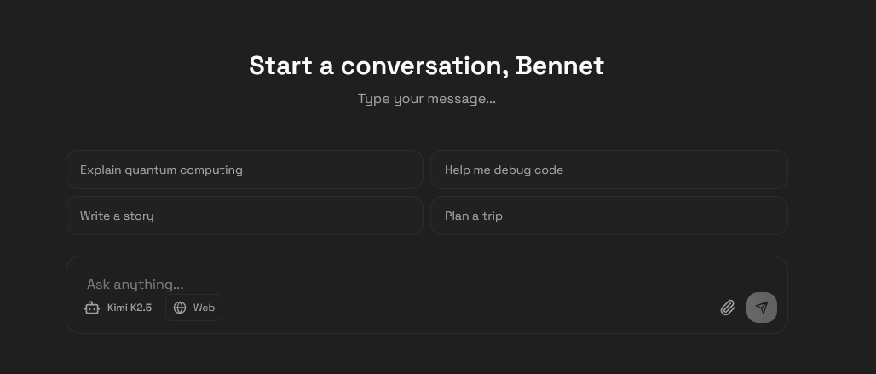876x374 pixels.
Task: Focus the "Ask anything..." message field
Action: [x=341, y=284]
